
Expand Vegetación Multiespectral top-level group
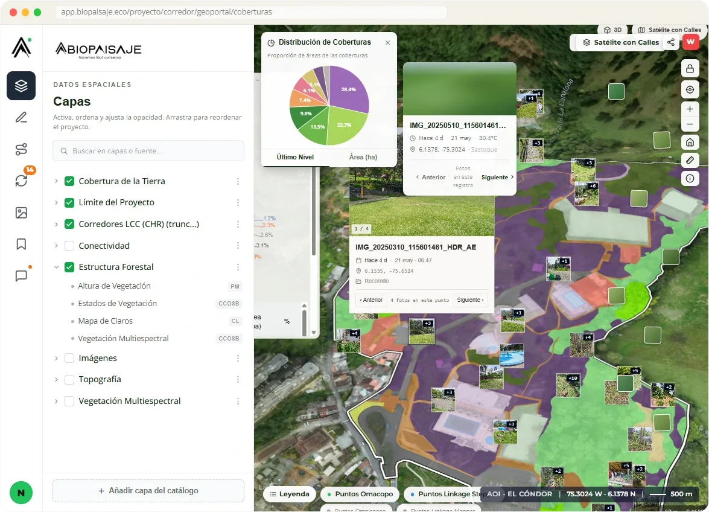(56, 401)
